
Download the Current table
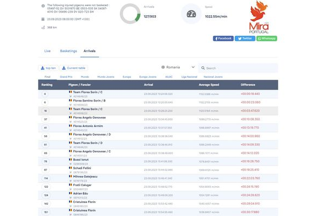pos(74,68)
